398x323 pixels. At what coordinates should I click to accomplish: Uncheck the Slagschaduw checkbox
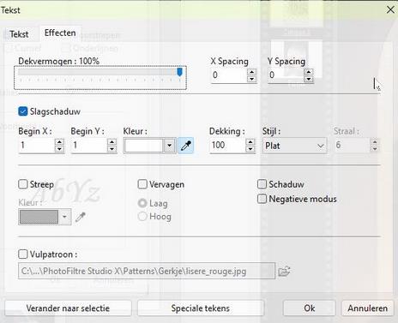coord(23,111)
